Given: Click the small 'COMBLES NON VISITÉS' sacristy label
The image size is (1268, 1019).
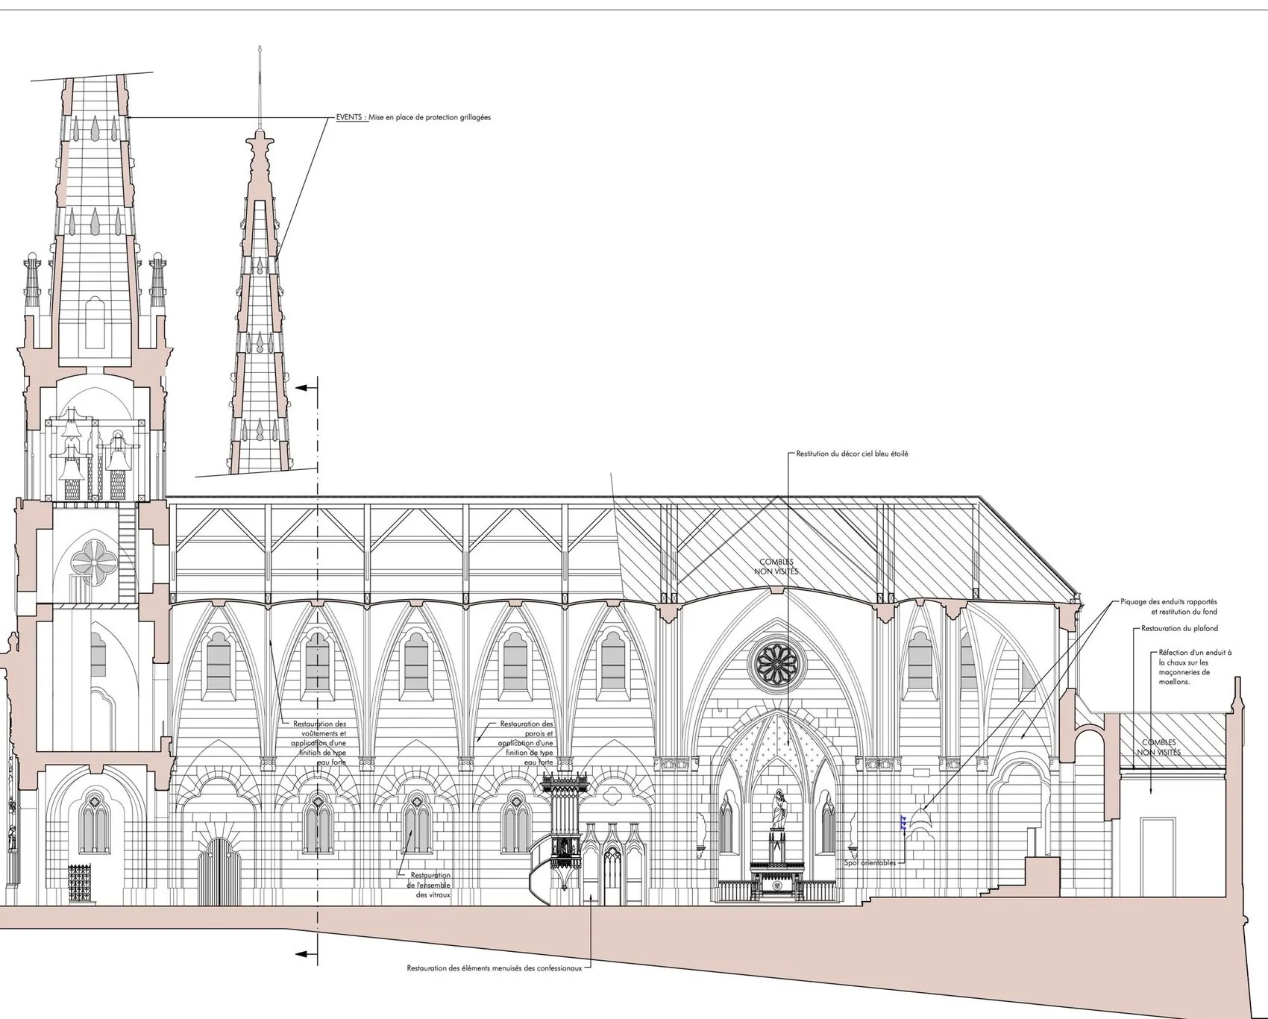Looking at the screenshot, I should 1158,747.
